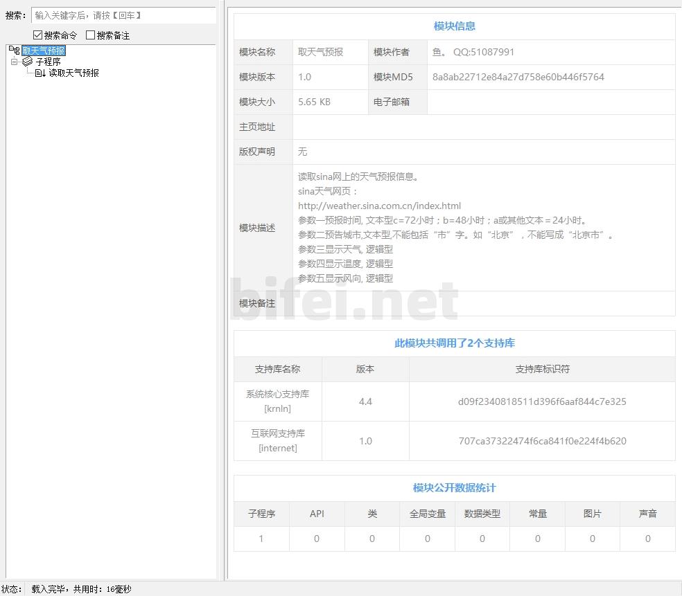Select the 取天气预报 root tree item

[44, 51]
